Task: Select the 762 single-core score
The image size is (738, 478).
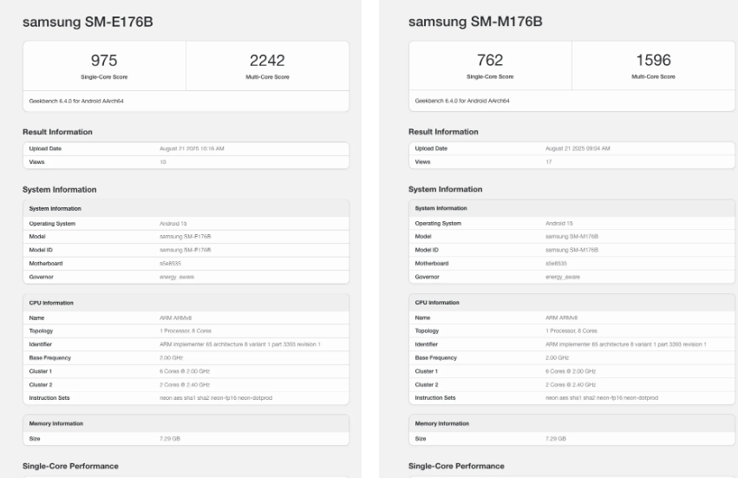Action: tap(490, 60)
